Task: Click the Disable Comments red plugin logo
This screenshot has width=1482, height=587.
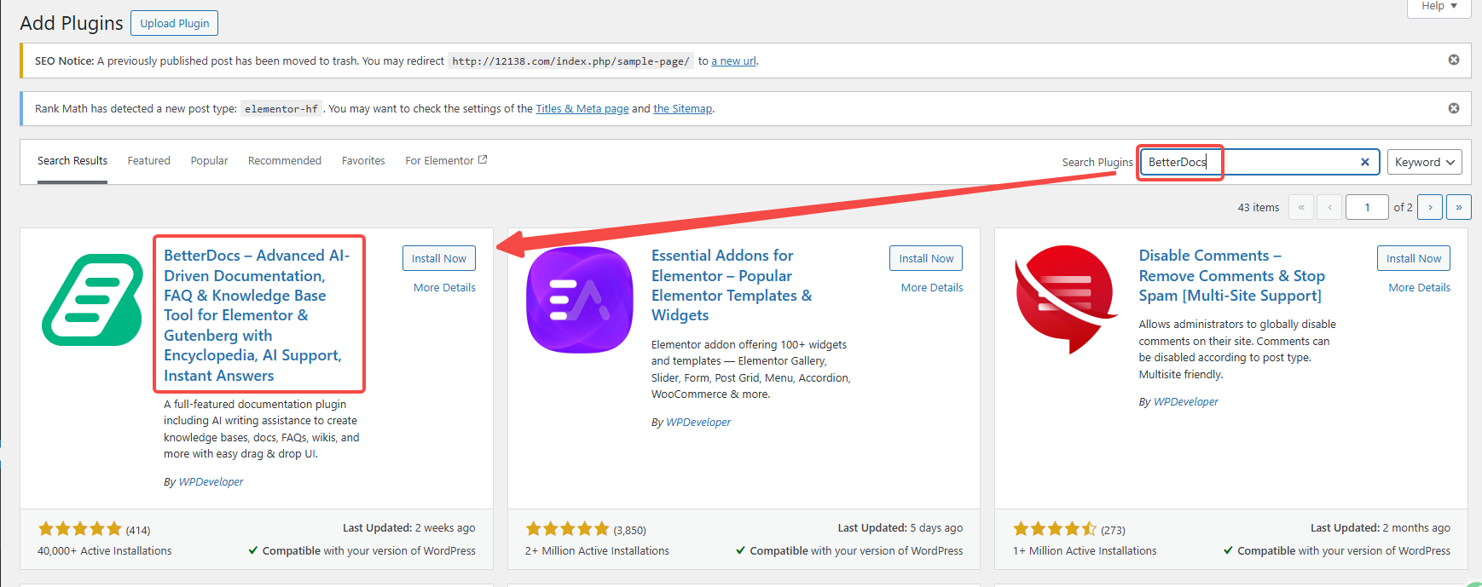Action: (x=1066, y=298)
